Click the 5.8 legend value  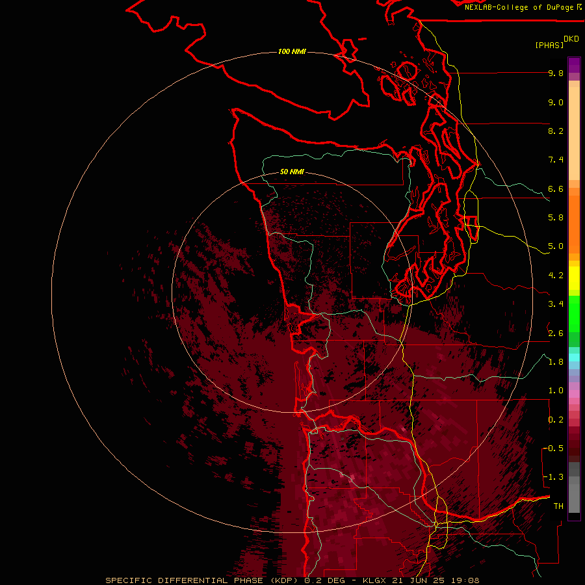point(556,218)
